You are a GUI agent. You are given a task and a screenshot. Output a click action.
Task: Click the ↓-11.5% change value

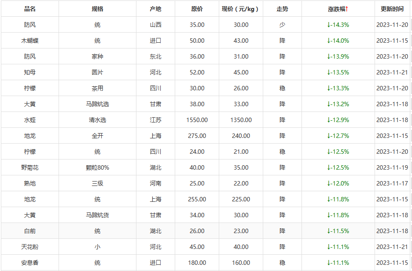pos(338,231)
